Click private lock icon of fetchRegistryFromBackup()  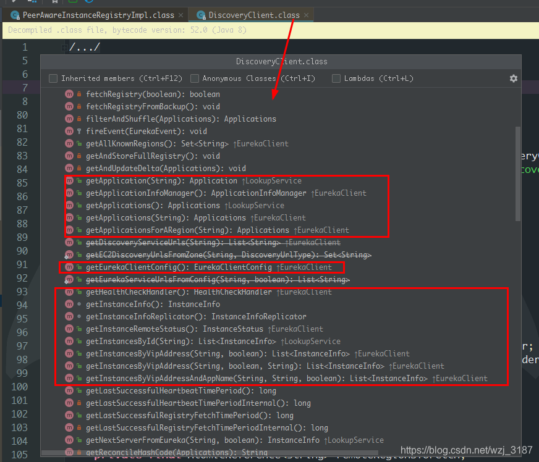point(79,106)
